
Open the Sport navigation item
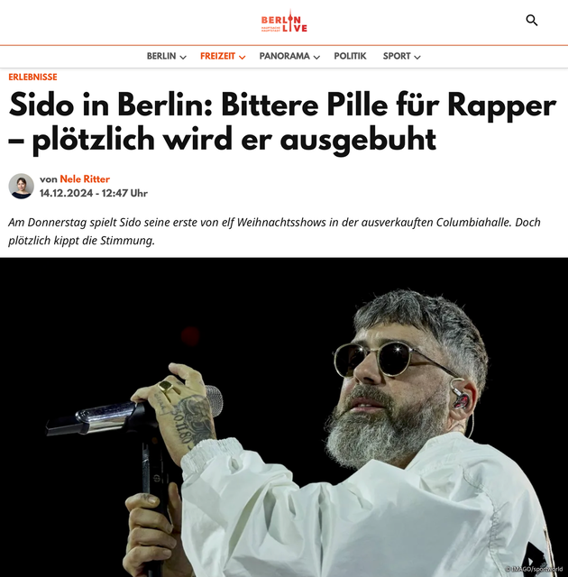(x=397, y=56)
